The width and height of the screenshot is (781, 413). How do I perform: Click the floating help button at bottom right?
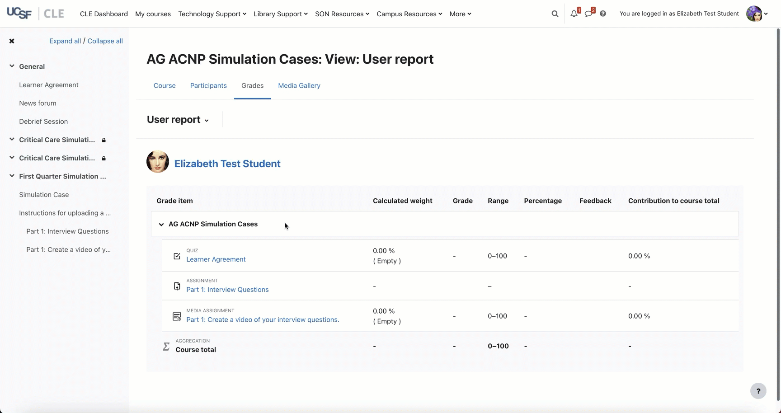pyautogui.click(x=758, y=391)
